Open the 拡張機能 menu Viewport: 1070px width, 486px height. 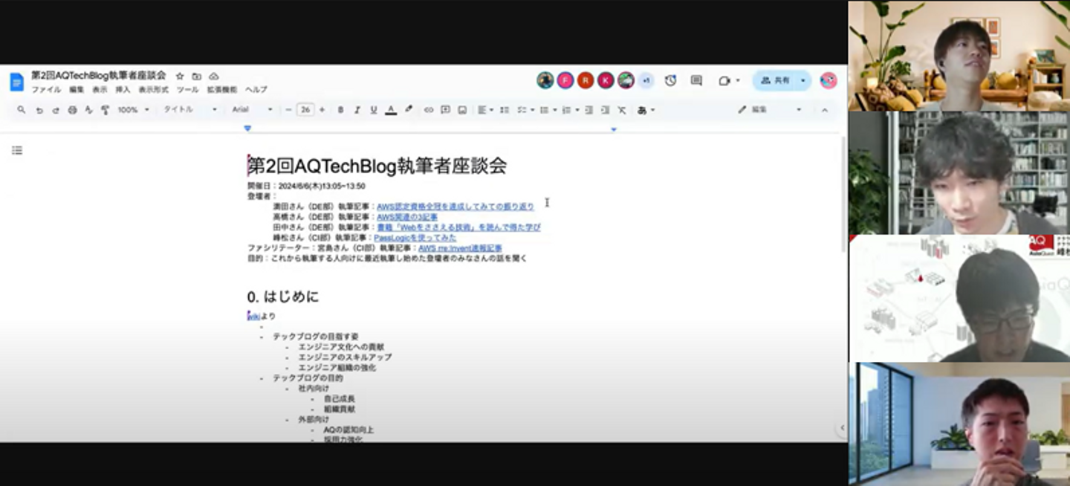[x=221, y=89]
